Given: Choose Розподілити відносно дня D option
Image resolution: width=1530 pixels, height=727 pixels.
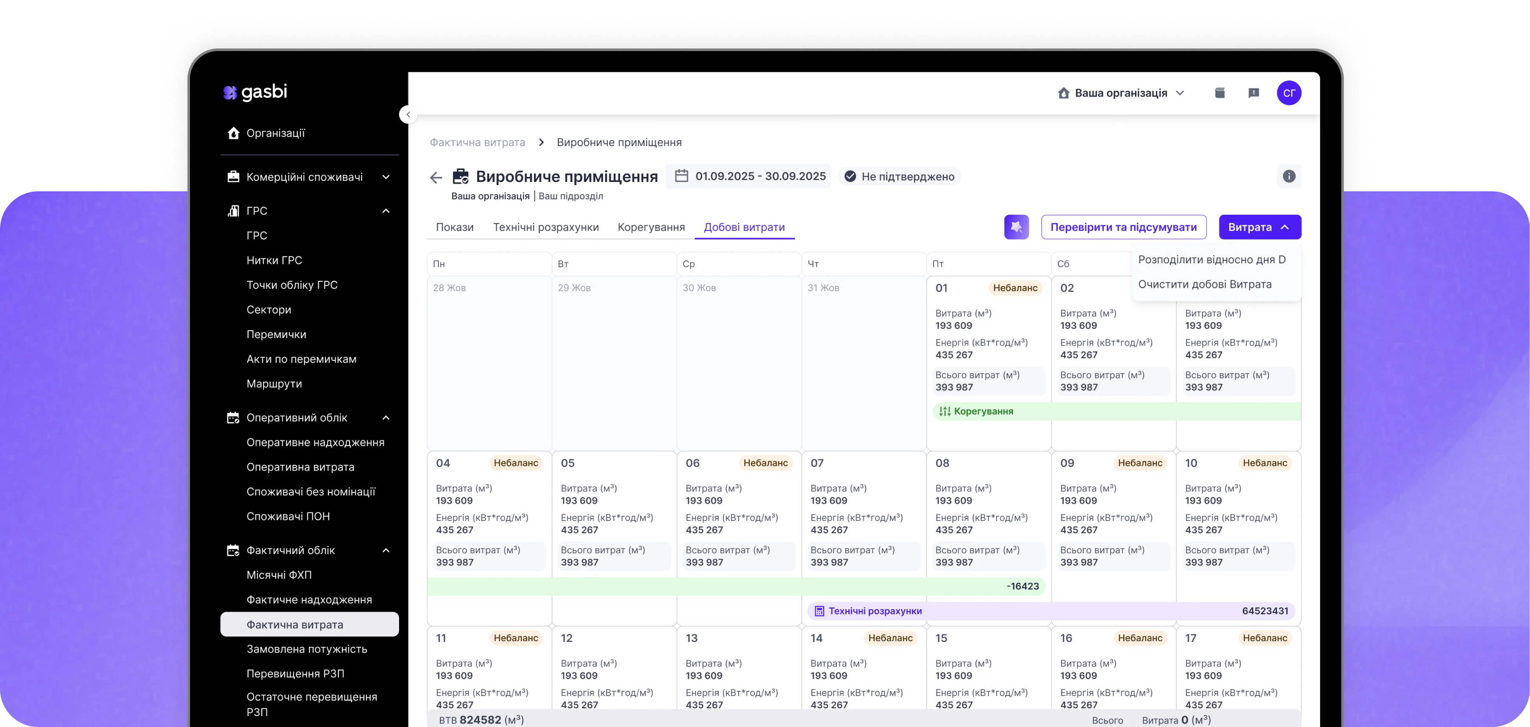Looking at the screenshot, I should pos(1212,260).
